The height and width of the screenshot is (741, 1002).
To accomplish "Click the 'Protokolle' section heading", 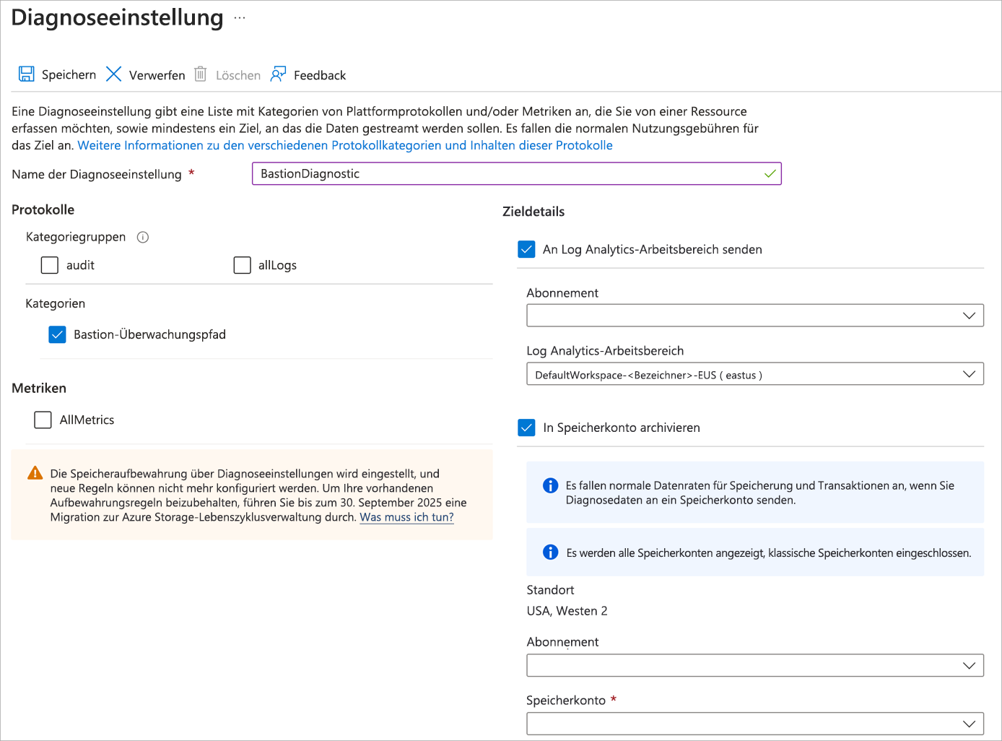I will pos(43,209).
